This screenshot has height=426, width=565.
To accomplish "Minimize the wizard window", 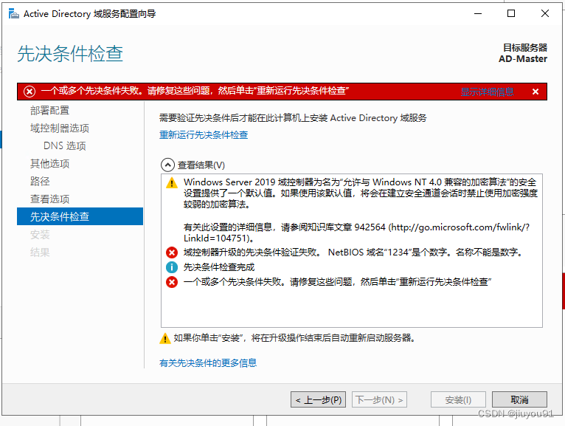I will click(x=478, y=14).
